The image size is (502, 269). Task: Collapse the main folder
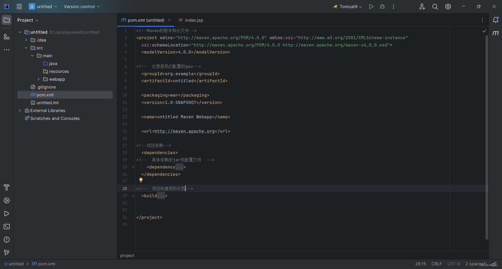click(x=32, y=56)
